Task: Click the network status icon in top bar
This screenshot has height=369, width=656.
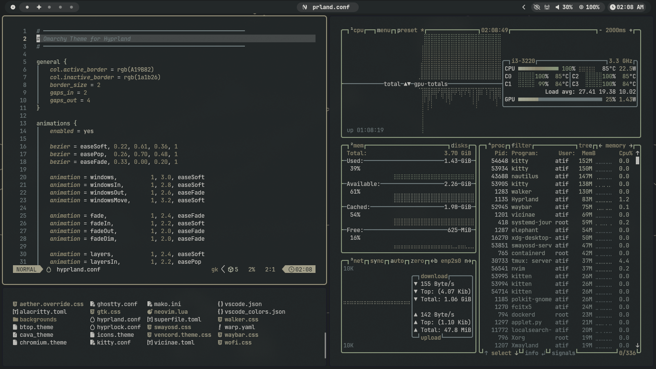Action: click(x=547, y=7)
